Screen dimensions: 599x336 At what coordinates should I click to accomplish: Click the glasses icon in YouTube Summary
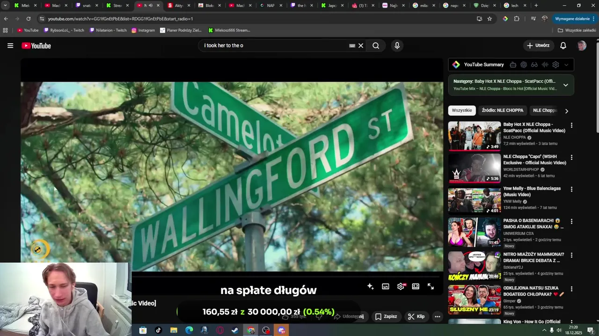point(534,65)
